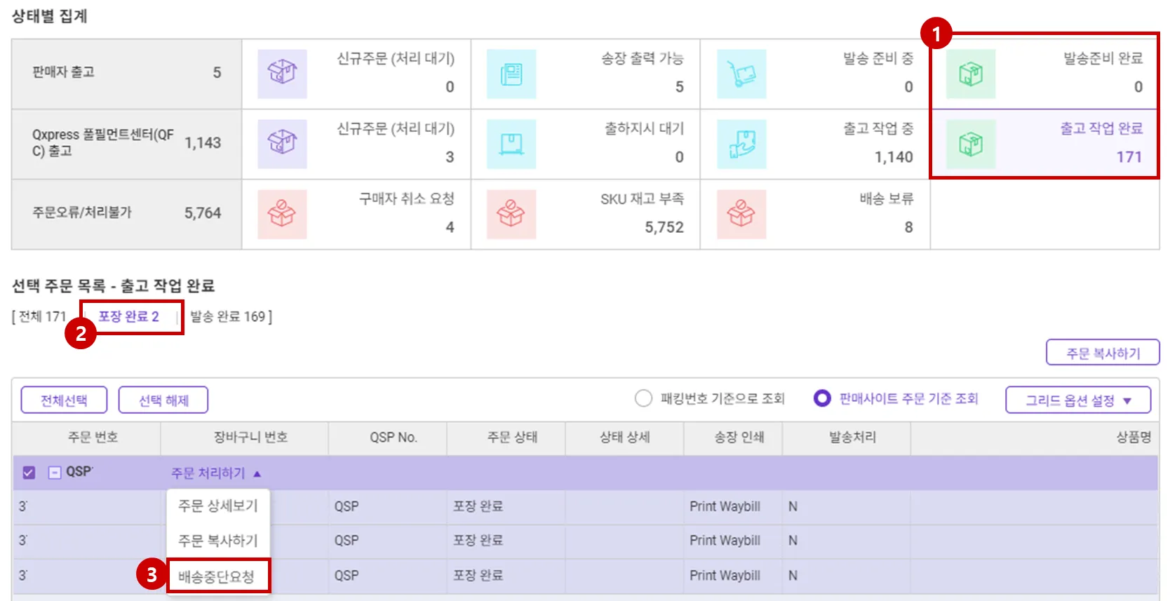Click the first row's Print Waybill link
The image size is (1170, 601).
725,506
